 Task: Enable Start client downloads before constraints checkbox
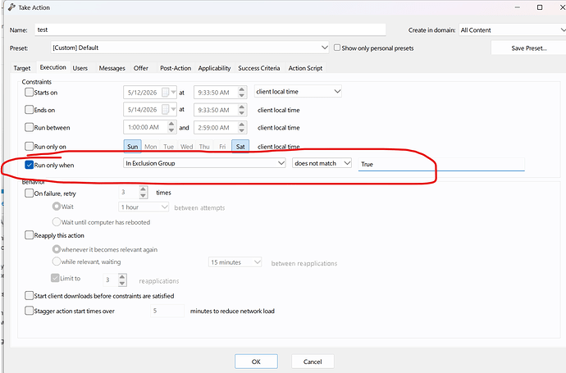pos(29,296)
